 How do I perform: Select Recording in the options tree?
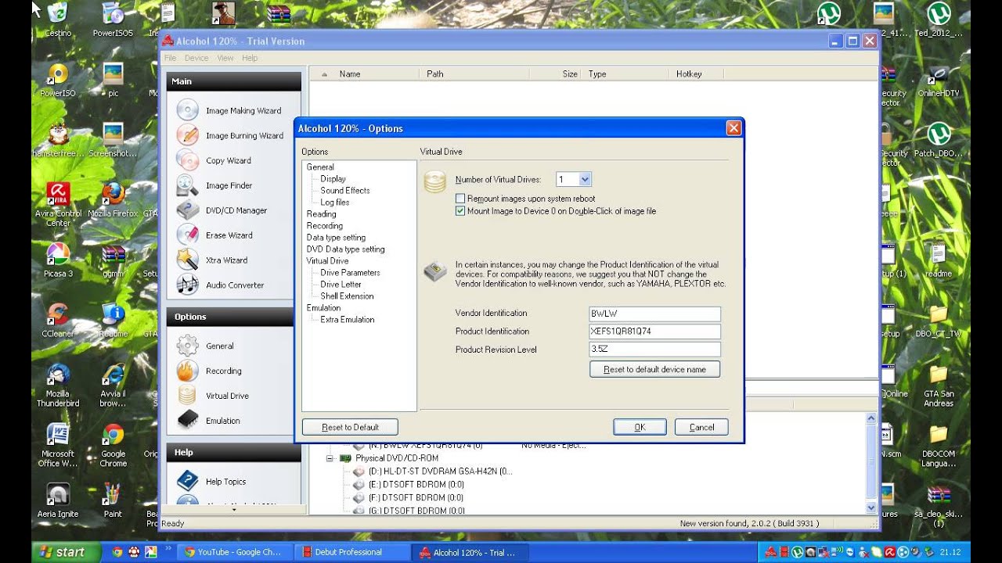[x=324, y=225]
